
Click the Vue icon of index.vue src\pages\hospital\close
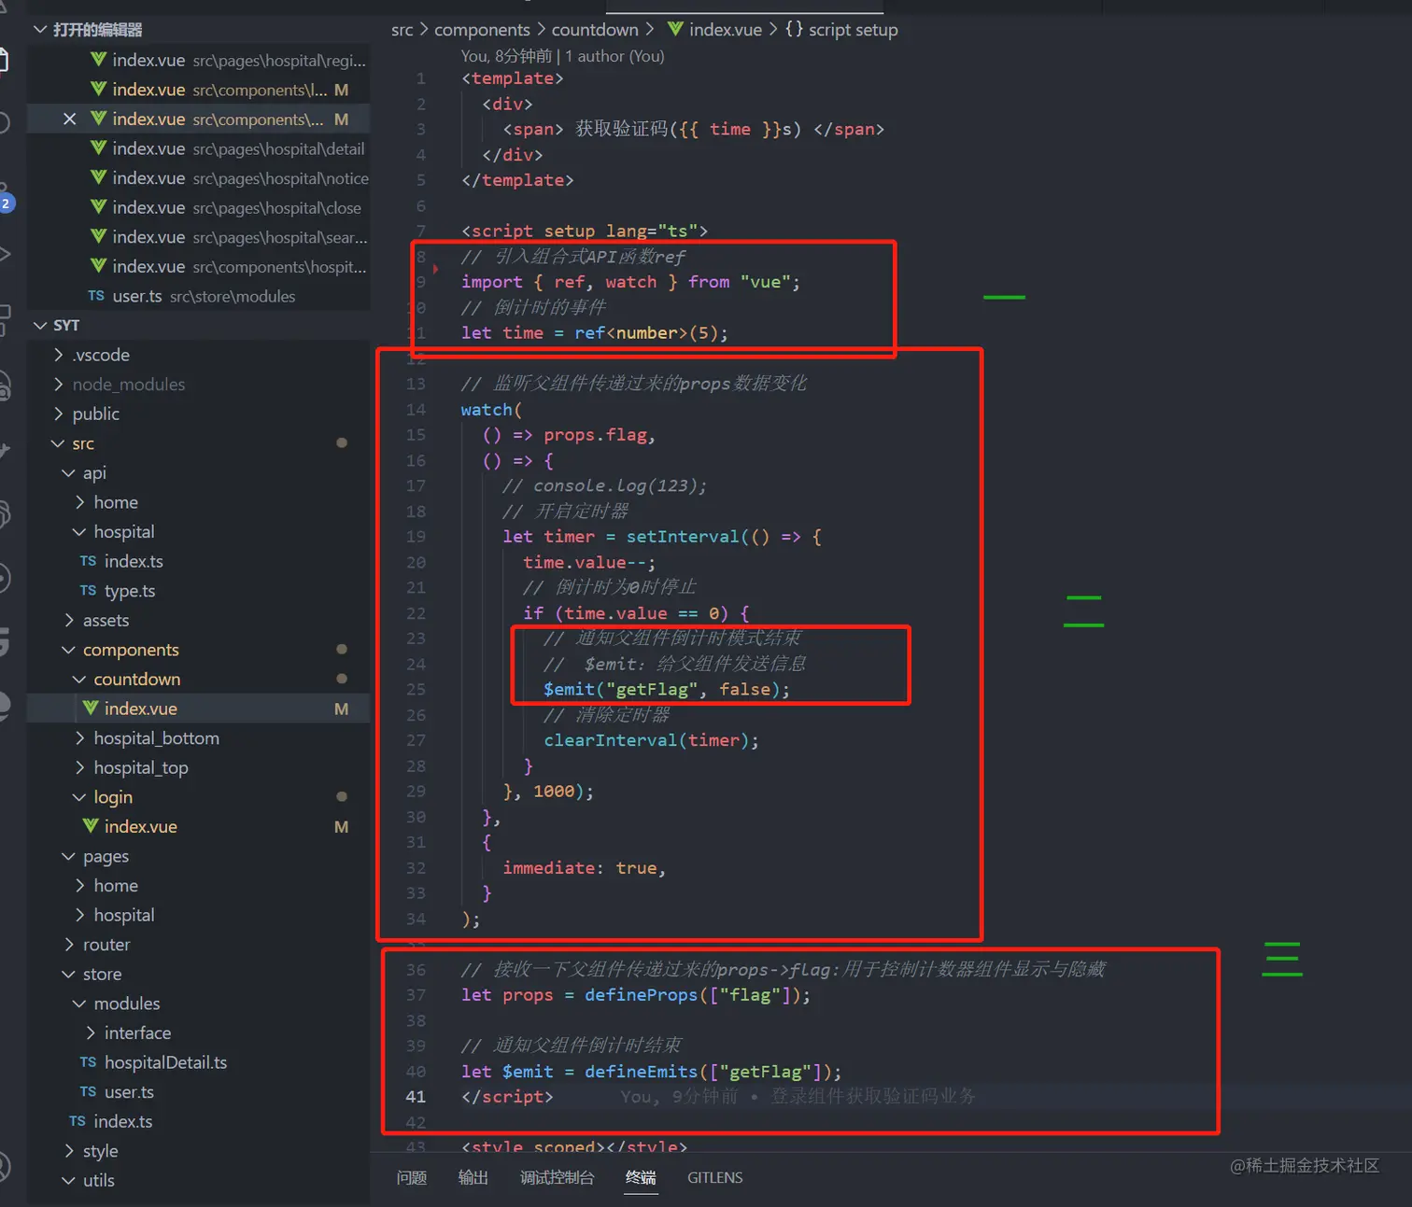pos(98,207)
